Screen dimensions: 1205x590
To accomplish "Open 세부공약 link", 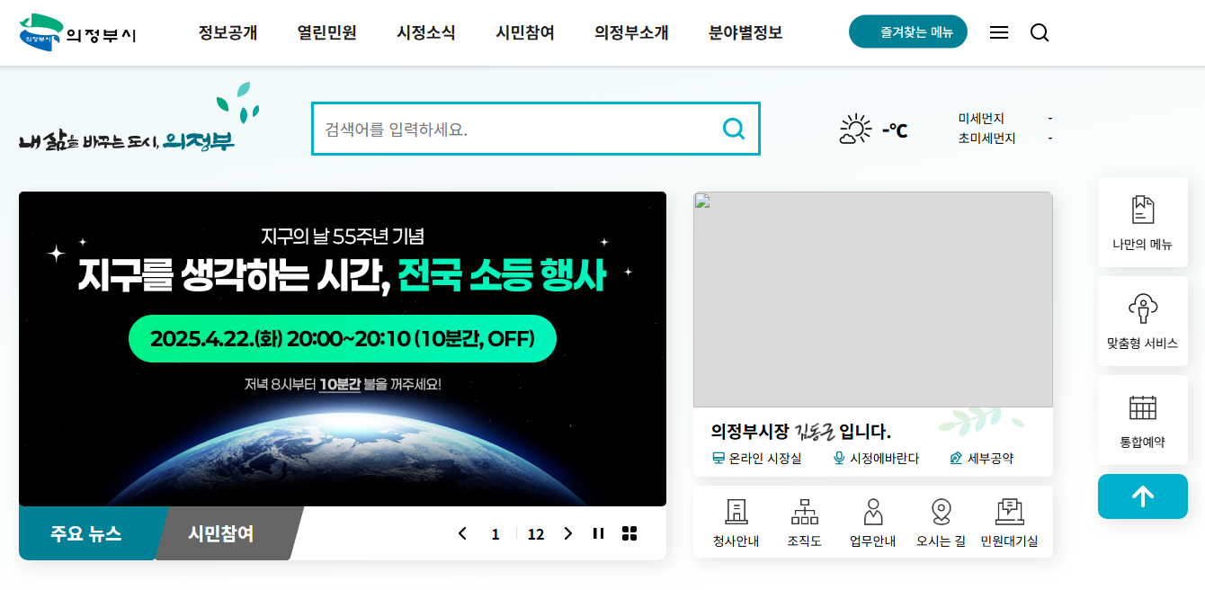I will tap(981, 458).
